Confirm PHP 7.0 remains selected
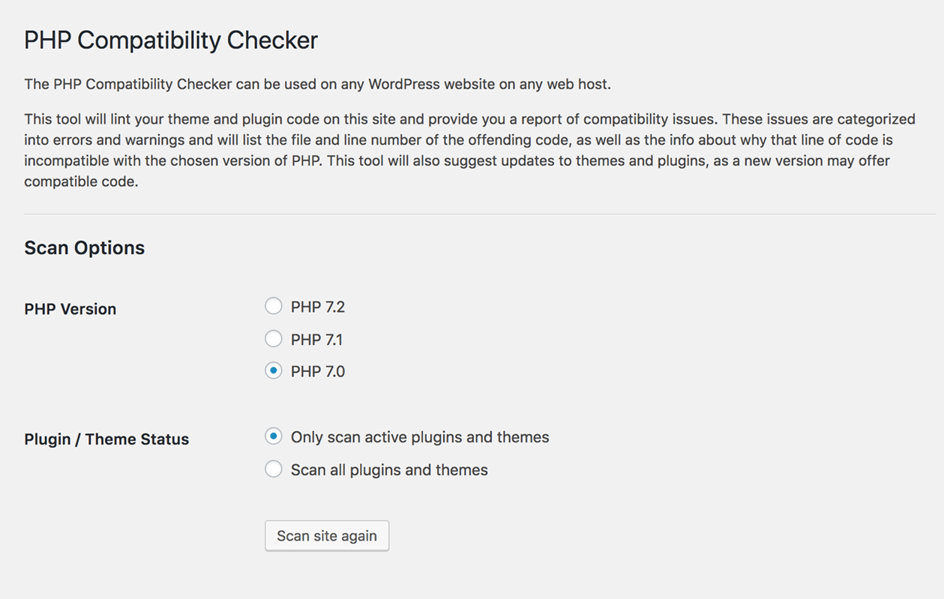944x599 pixels. [x=274, y=371]
